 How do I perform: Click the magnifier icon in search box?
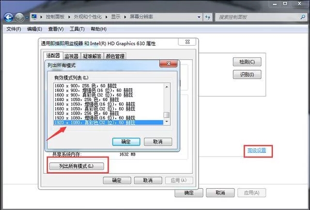(x=302, y=17)
